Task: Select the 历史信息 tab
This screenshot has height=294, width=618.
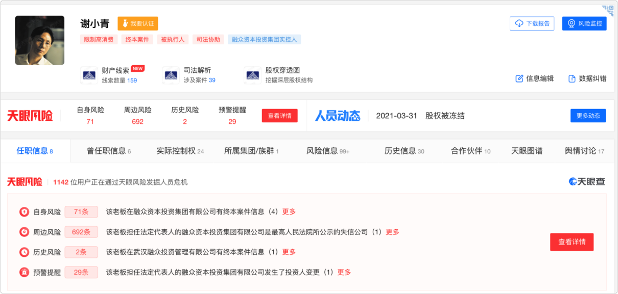Action: coord(405,151)
